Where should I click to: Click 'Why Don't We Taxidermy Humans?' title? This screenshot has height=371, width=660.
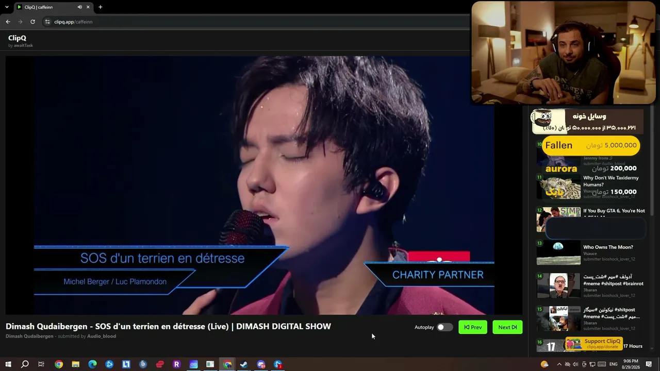pos(611,181)
